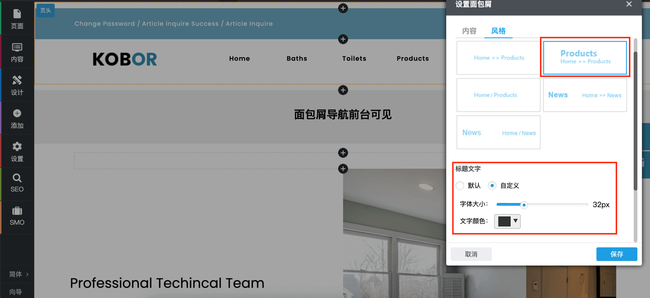Click the 保存 button
Image resolution: width=650 pixels, height=298 pixels.
tap(616, 254)
